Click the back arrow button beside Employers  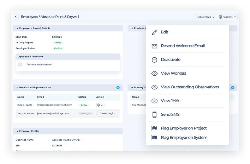[x=16, y=17]
